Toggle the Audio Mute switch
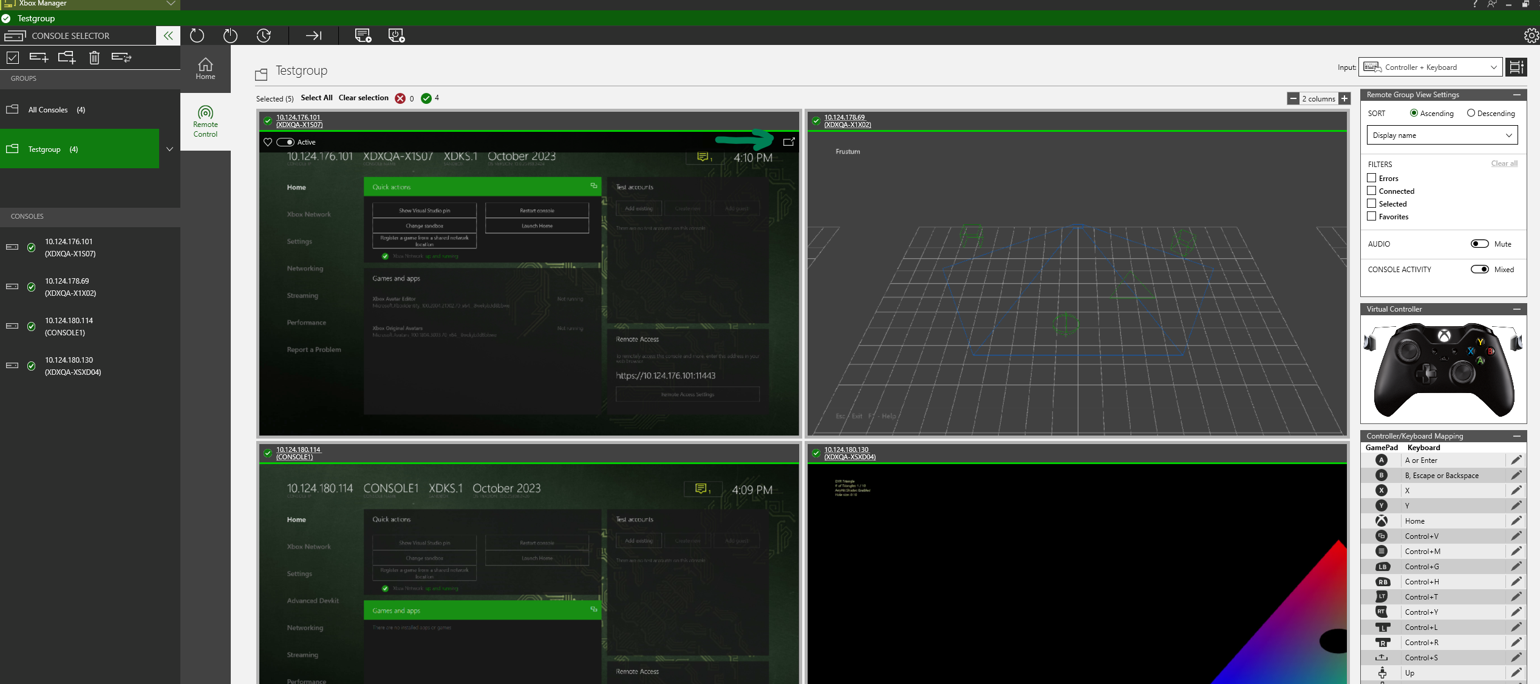 pos(1479,244)
